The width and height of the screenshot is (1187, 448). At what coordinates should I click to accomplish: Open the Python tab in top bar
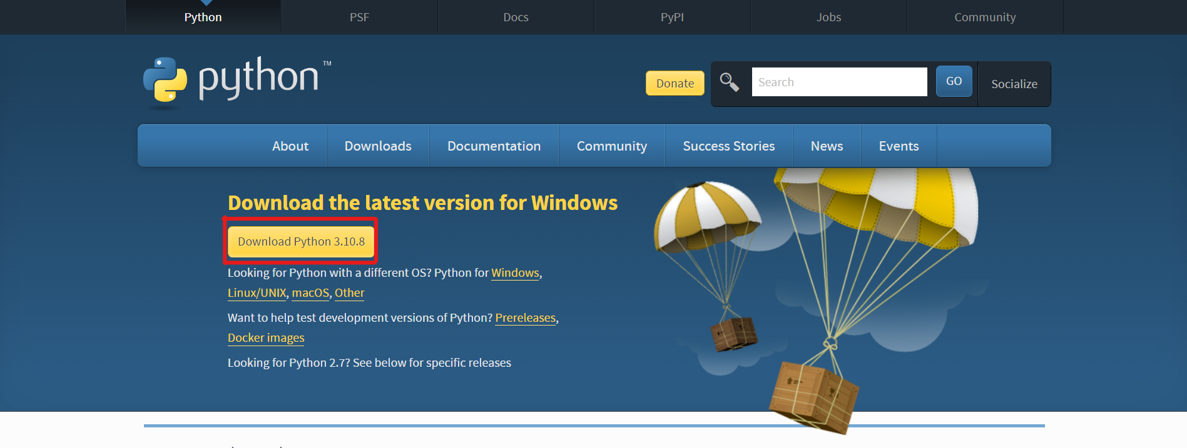click(203, 17)
